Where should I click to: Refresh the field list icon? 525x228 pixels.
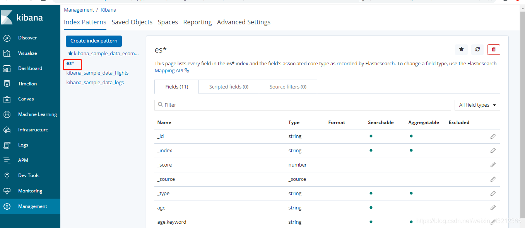pyautogui.click(x=477, y=49)
